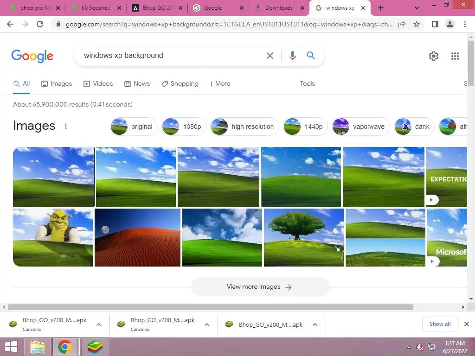The image size is (475, 356).
Task: Open Chrome profile avatar
Action: click(x=450, y=24)
